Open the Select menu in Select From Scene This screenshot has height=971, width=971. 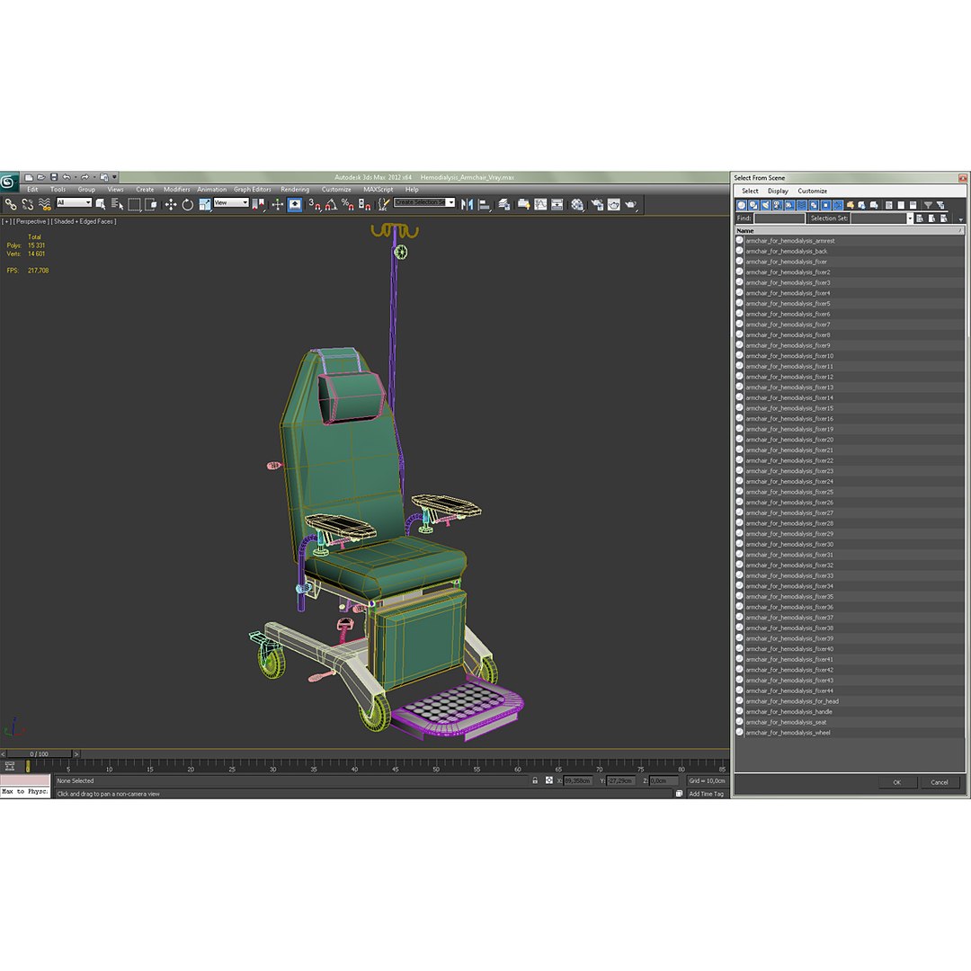coord(750,191)
